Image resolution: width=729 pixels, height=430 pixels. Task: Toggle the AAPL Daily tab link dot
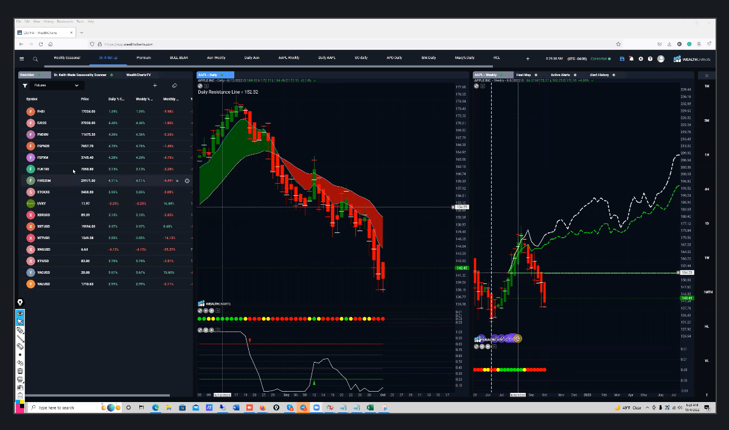221,75
